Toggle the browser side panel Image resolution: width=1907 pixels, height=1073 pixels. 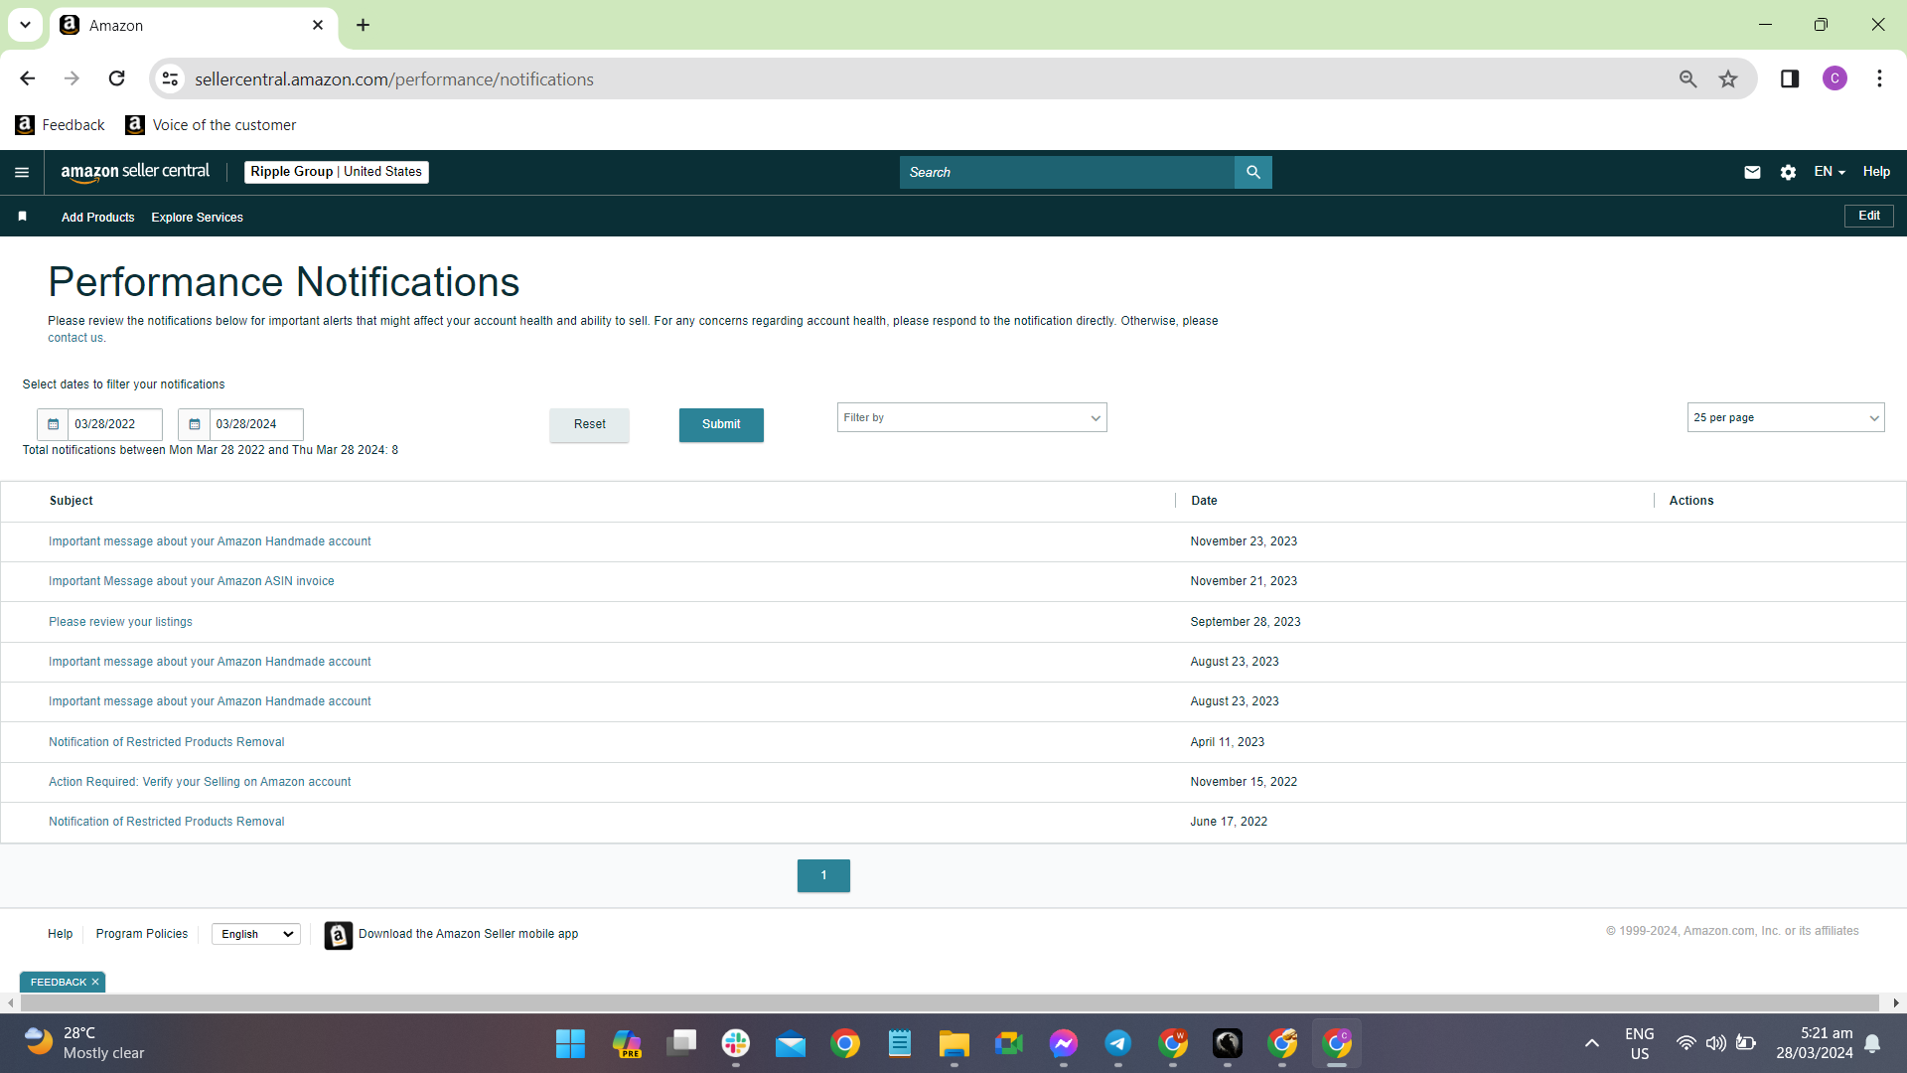[1790, 78]
